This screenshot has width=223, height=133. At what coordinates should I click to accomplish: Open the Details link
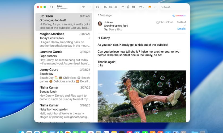tap(181, 29)
